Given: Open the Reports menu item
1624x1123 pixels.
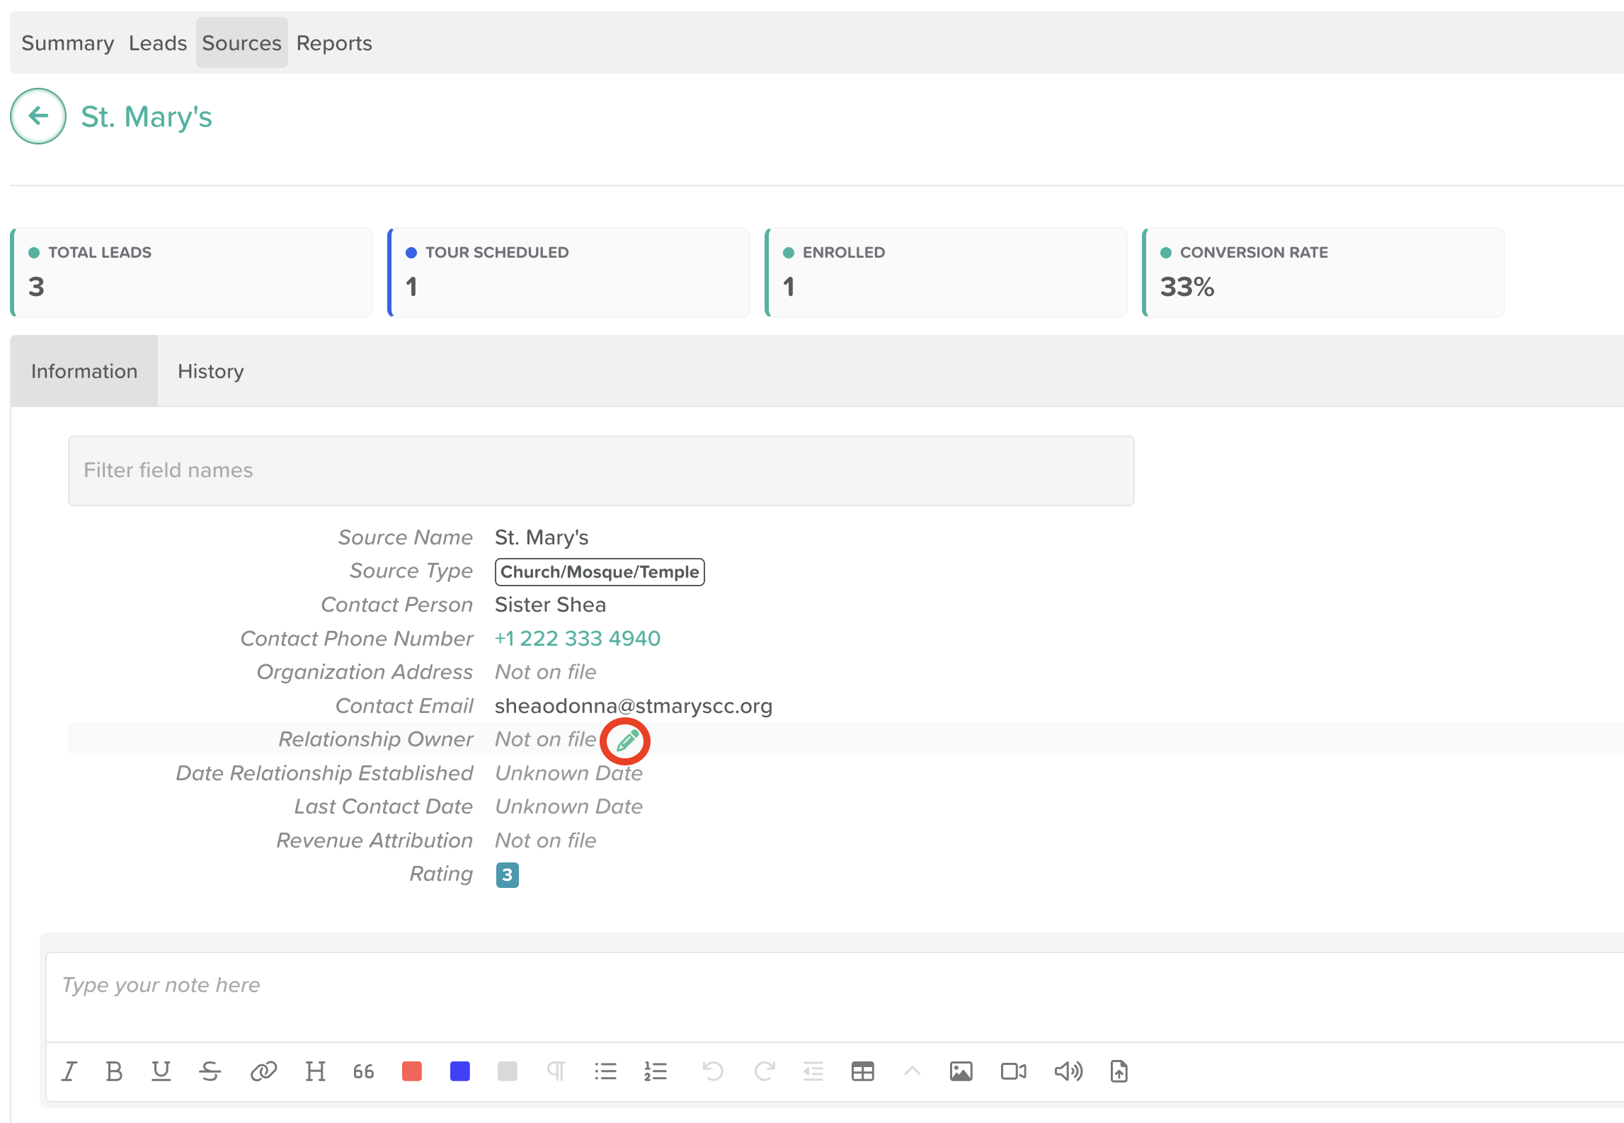Looking at the screenshot, I should (x=334, y=43).
